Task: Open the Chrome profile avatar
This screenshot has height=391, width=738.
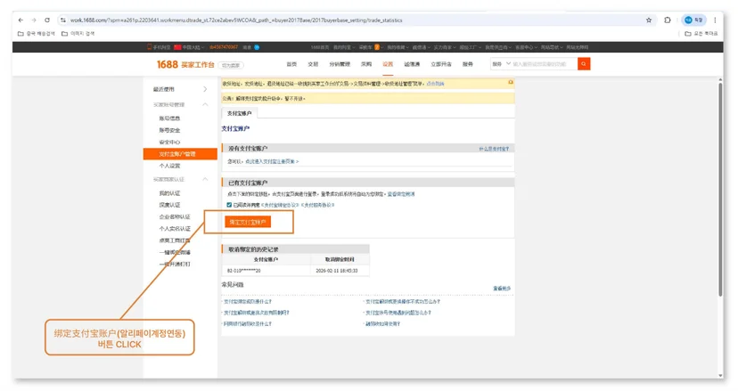Action: click(x=693, y=20)
